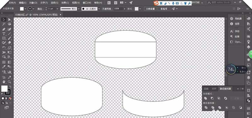Set fill mode to Color
Viewport: 252px width, 118px height.
click(3, 98)
